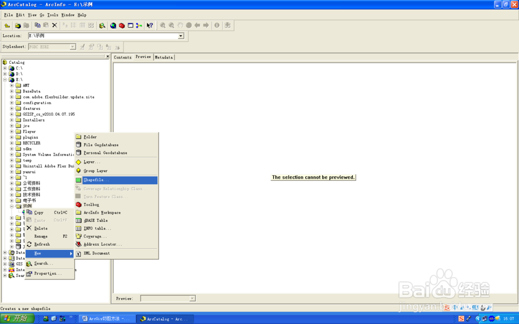This screenshot has height=324, width=519.
Task: Expand the BaseData folder node
Action: pyautogui.click(x=11, y=91)
